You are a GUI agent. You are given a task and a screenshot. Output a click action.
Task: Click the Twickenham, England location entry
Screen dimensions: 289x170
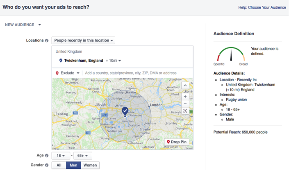(x=84, y=61)
